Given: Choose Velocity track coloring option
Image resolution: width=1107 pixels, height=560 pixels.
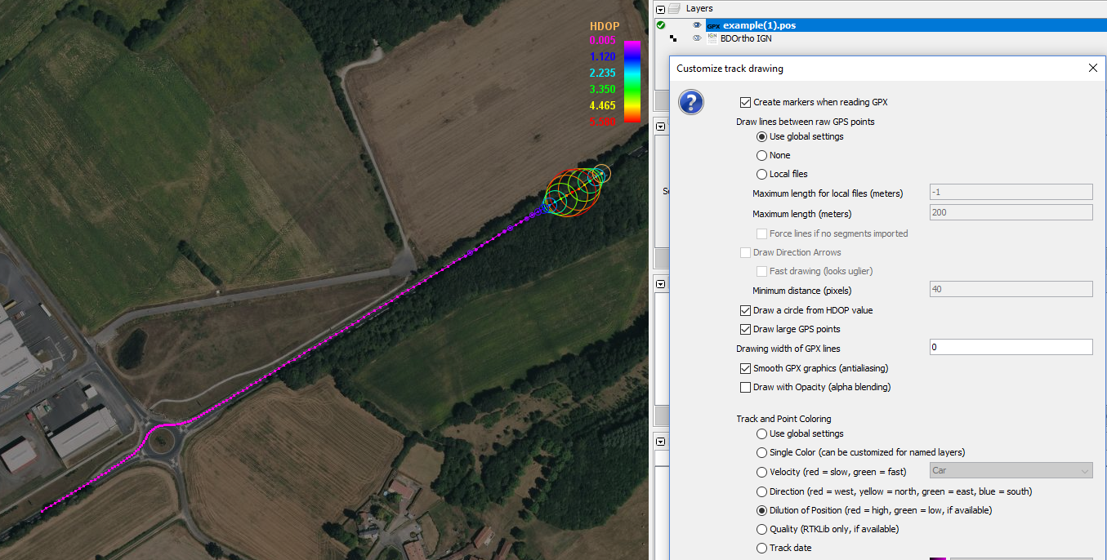Looking at the screenshot, I should pyautogui.click(x=761, y=472).
